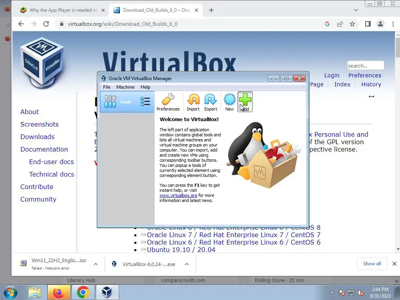400x300 pixels.
Task: Click the Action Center flag tray icon
Action: tap(342, 293)
